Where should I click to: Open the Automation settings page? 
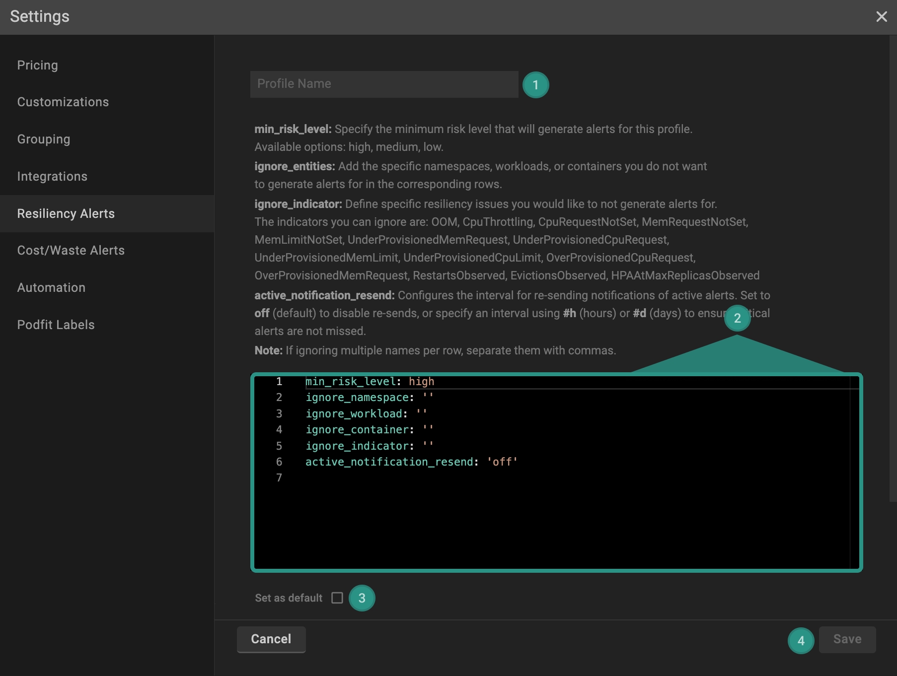click(x=51, y=288)
